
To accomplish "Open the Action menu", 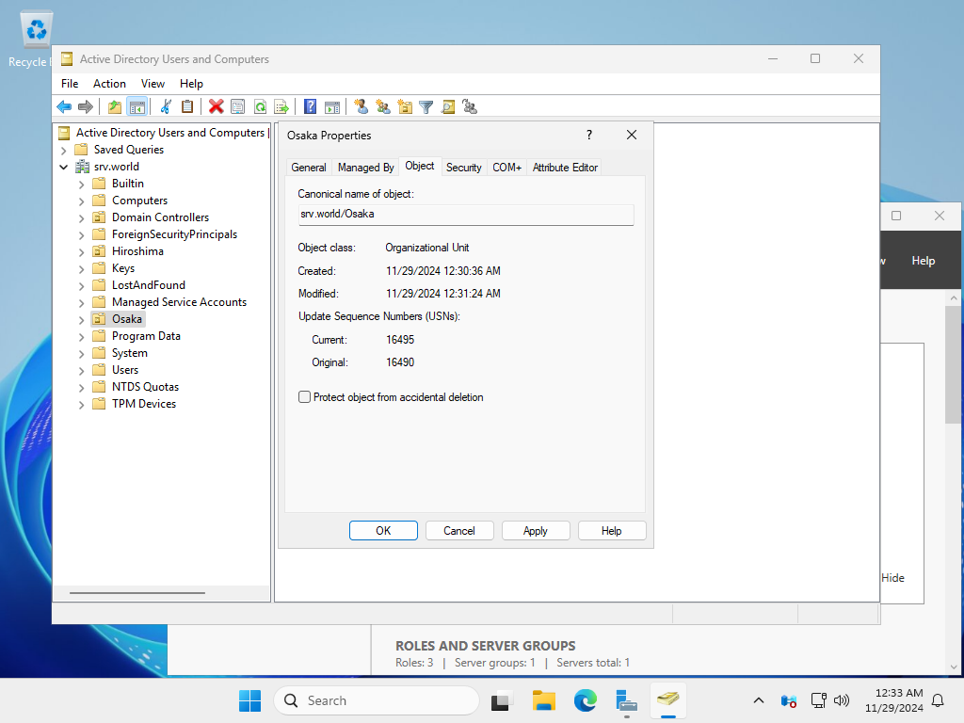I will (109, 84).
